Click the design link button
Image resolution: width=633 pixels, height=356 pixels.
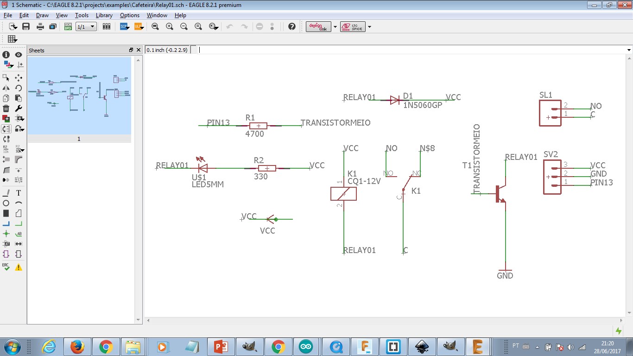click(319, 26)
